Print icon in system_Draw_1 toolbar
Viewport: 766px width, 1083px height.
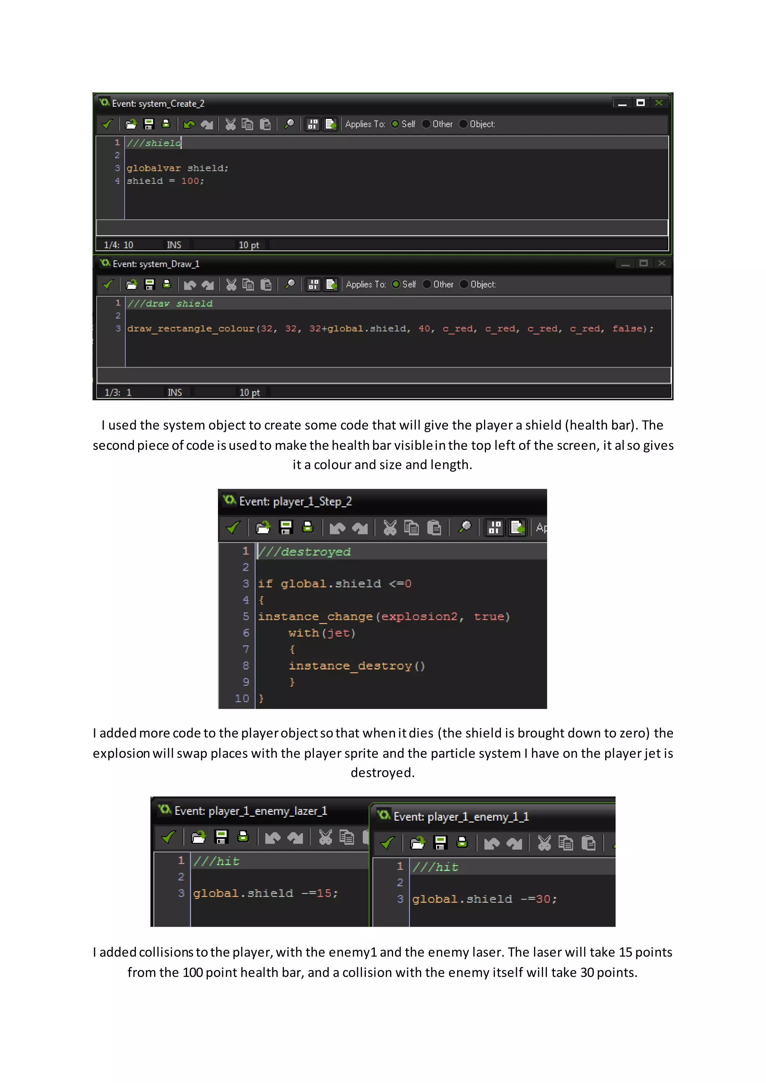(x=166, y=285)
